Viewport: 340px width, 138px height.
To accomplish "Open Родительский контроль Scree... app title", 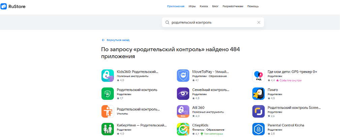I will tap(294, 108).
